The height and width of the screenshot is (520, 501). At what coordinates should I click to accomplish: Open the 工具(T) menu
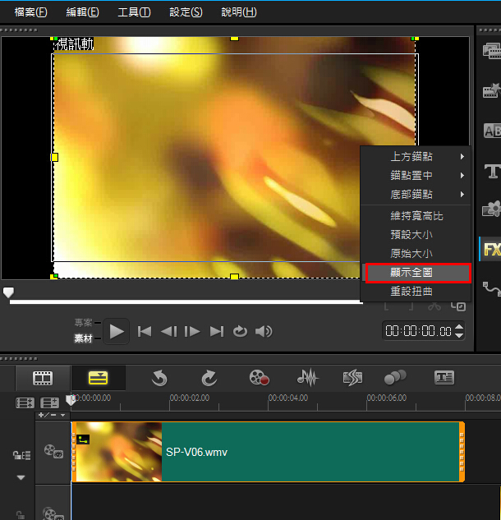click(134, 12)
